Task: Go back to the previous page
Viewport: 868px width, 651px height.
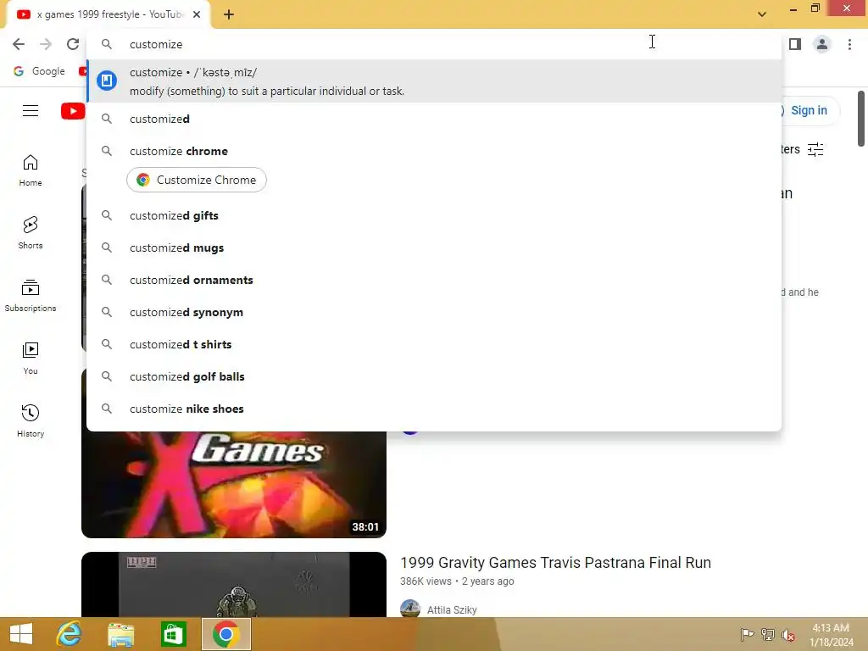Action: tap(19, 44)
